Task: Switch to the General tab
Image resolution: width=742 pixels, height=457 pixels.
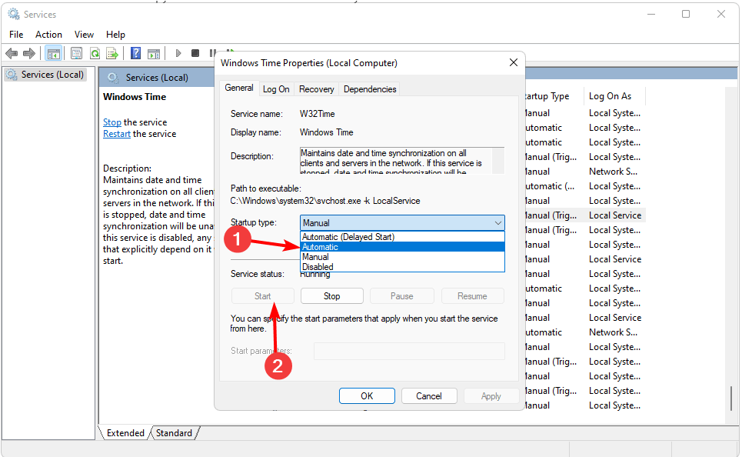Action: (239, 88)
